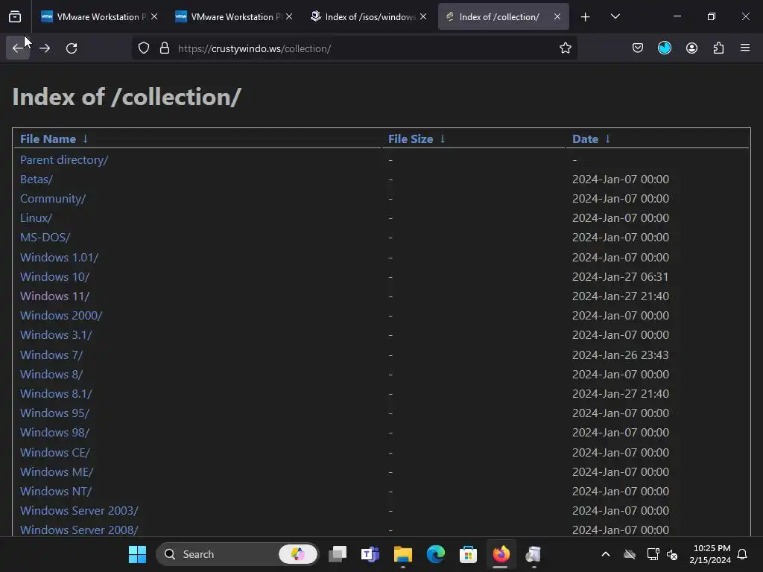
Task: Sort by Date column header
Action: coord(585,139)
